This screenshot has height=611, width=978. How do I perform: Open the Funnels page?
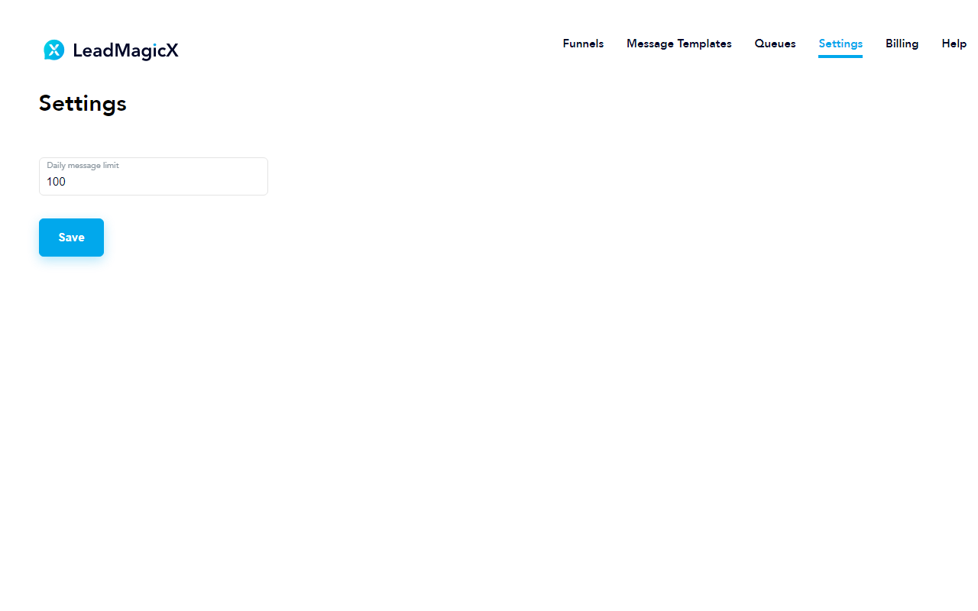click(x=583, y=44)
